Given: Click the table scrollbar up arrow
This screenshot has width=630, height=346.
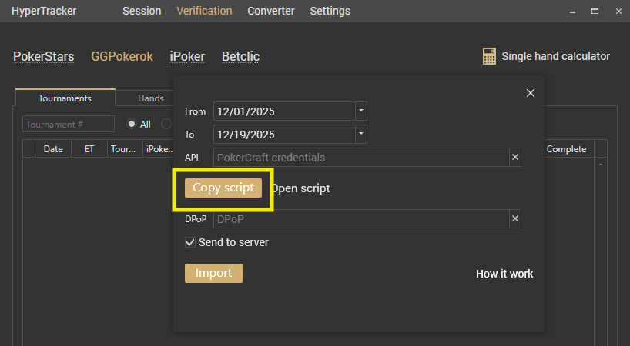Looking at the screenshot, I should point(601,165).
